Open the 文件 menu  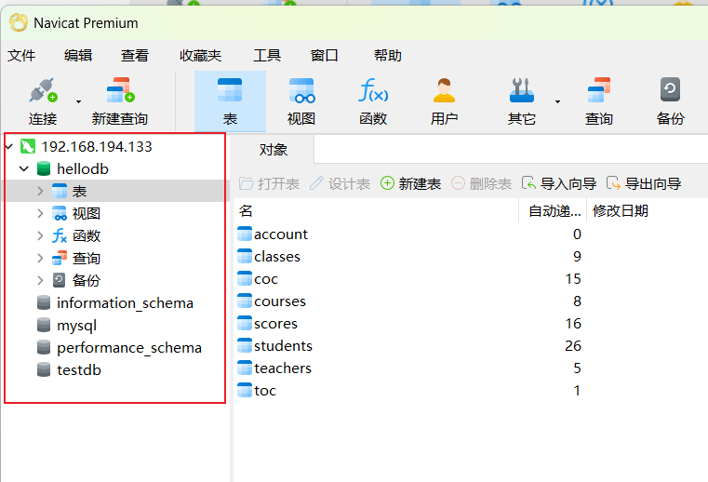21,56
